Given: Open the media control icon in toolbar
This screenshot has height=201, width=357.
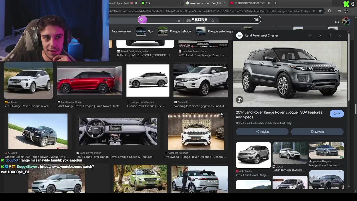Looking at the screenshot, I should click(339, 11).
